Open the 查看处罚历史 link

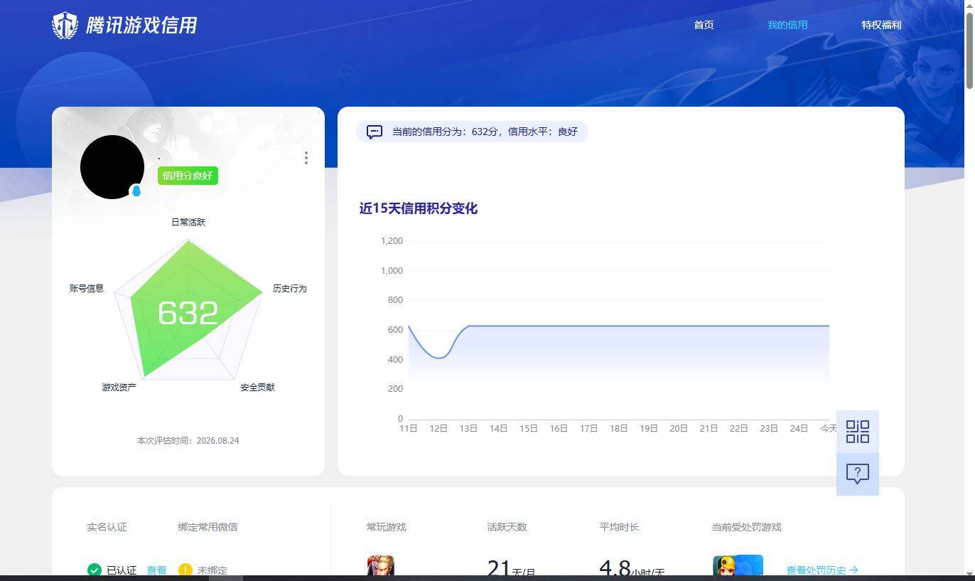coord(822,570)
